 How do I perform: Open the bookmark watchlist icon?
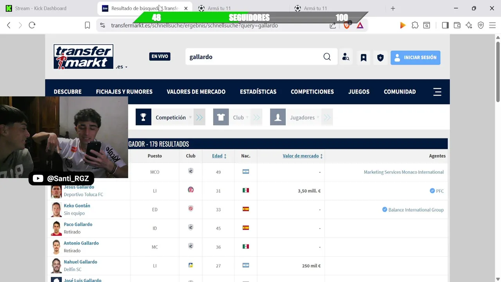coord(364,58)
